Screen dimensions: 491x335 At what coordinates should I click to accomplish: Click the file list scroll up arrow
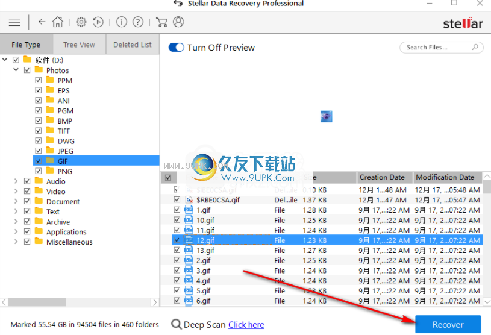pyautogui.click(x=487, y=177)
